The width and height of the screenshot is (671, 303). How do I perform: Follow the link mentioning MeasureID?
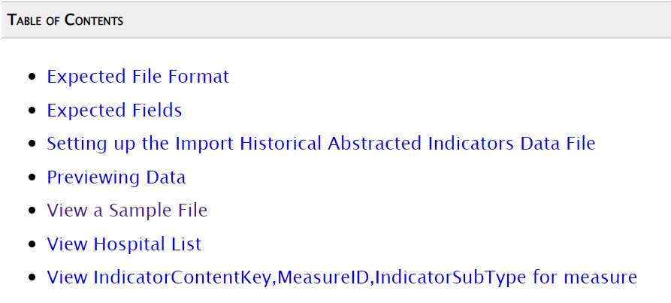[342, 277]
